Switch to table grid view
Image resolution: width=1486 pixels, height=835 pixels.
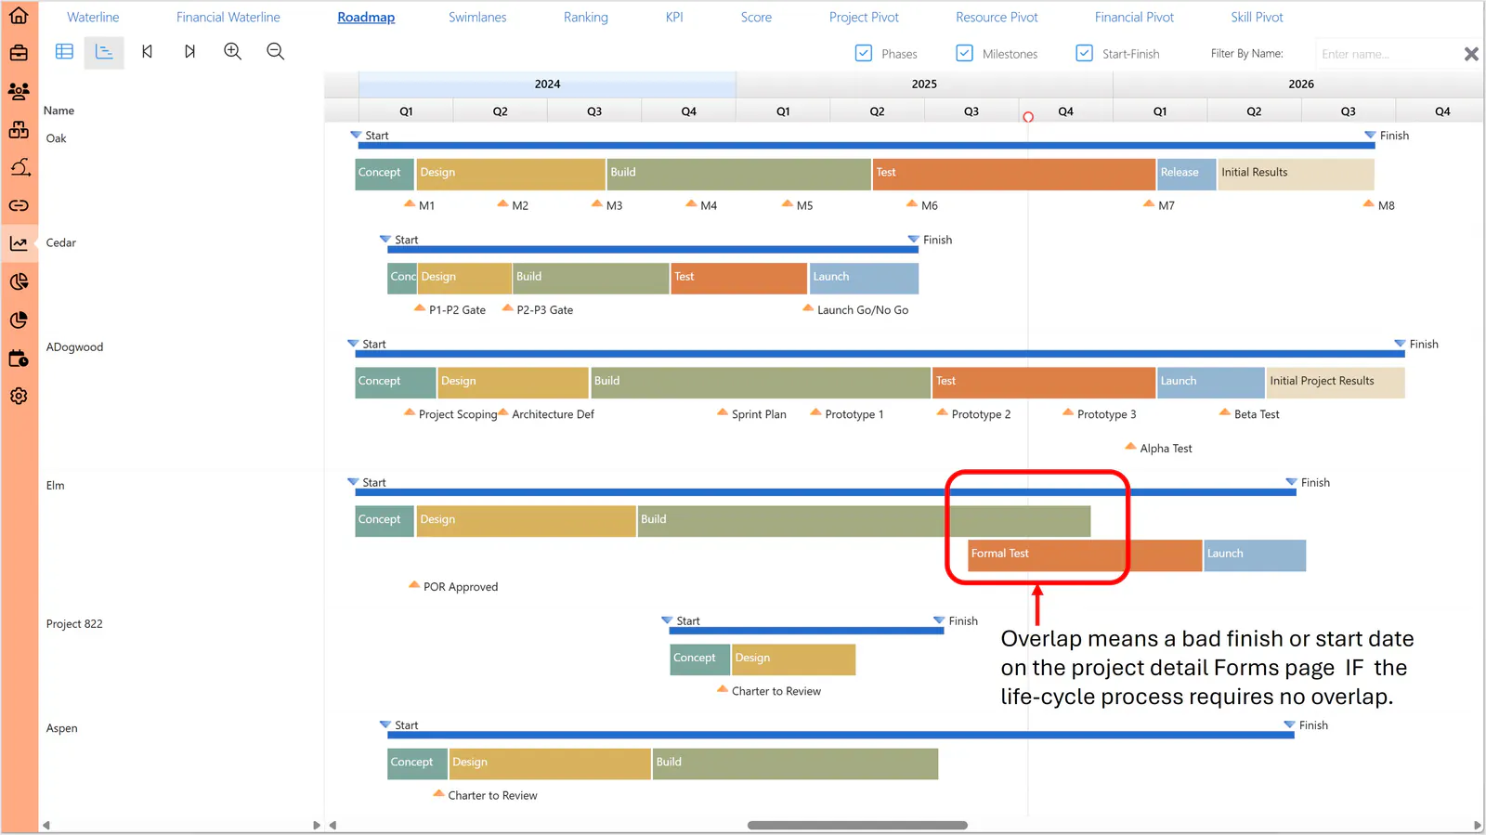point(64,52)
